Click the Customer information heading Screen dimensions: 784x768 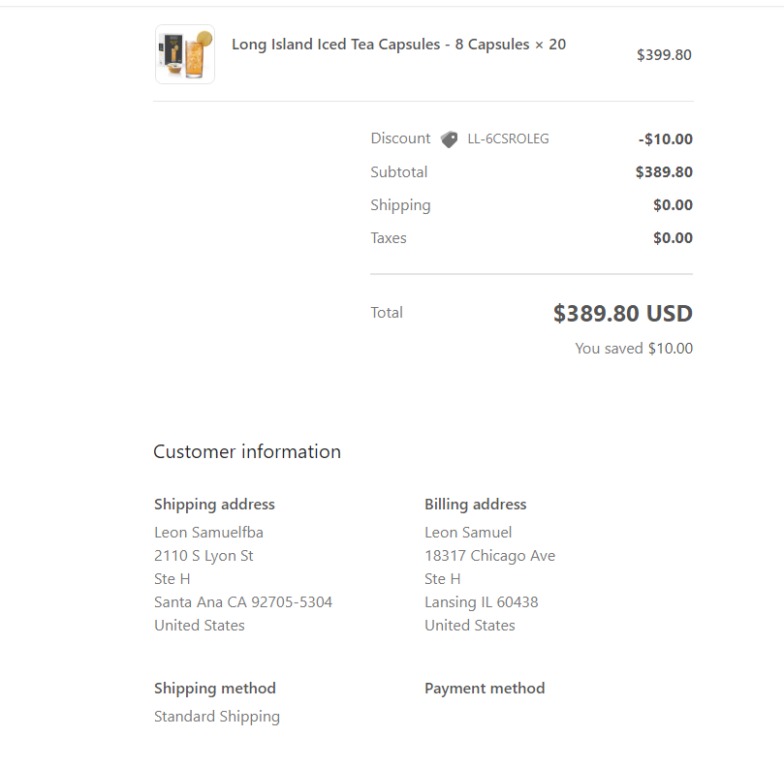247,451
